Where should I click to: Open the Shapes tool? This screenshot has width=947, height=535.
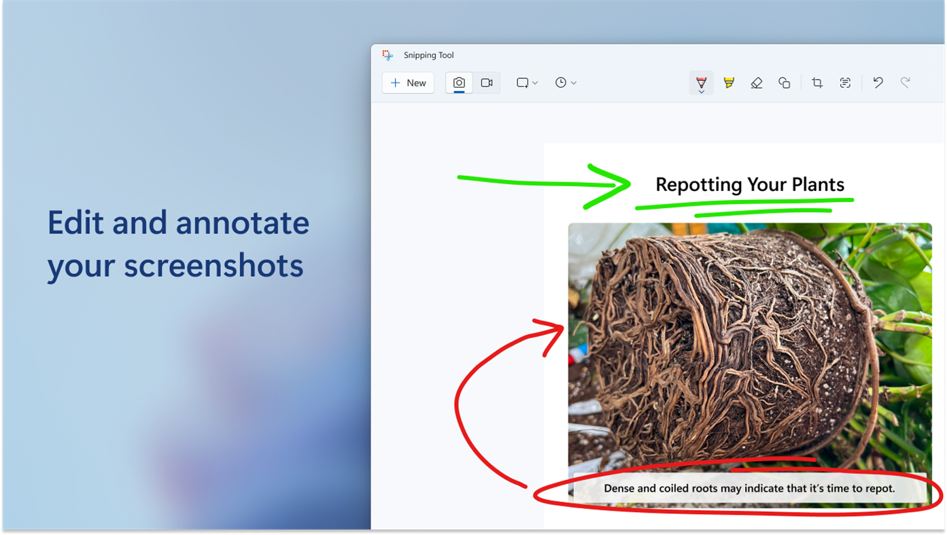(x=784, y=82)
